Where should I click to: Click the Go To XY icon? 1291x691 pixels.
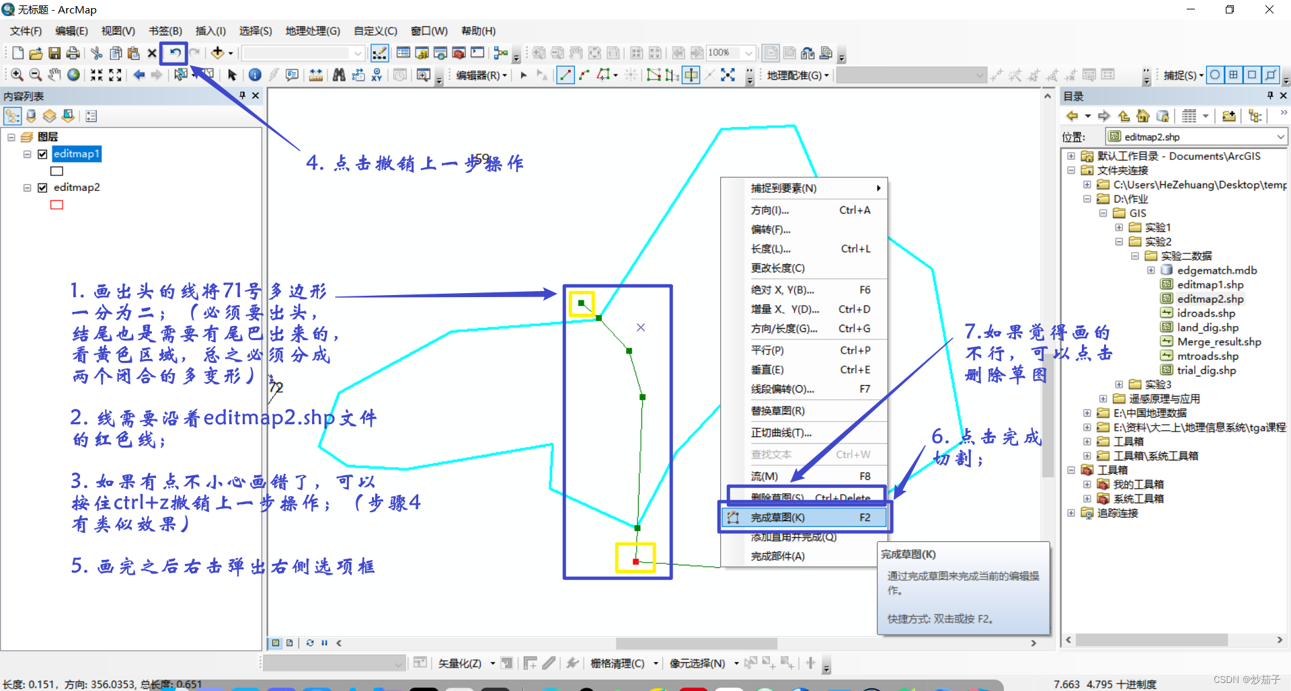point(377,75)
